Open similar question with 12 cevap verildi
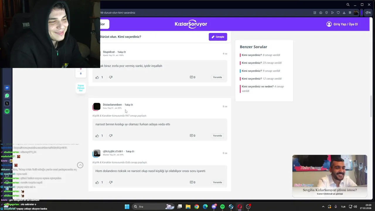The height and width of the screenshot is (211, 375). coord(262,79)
